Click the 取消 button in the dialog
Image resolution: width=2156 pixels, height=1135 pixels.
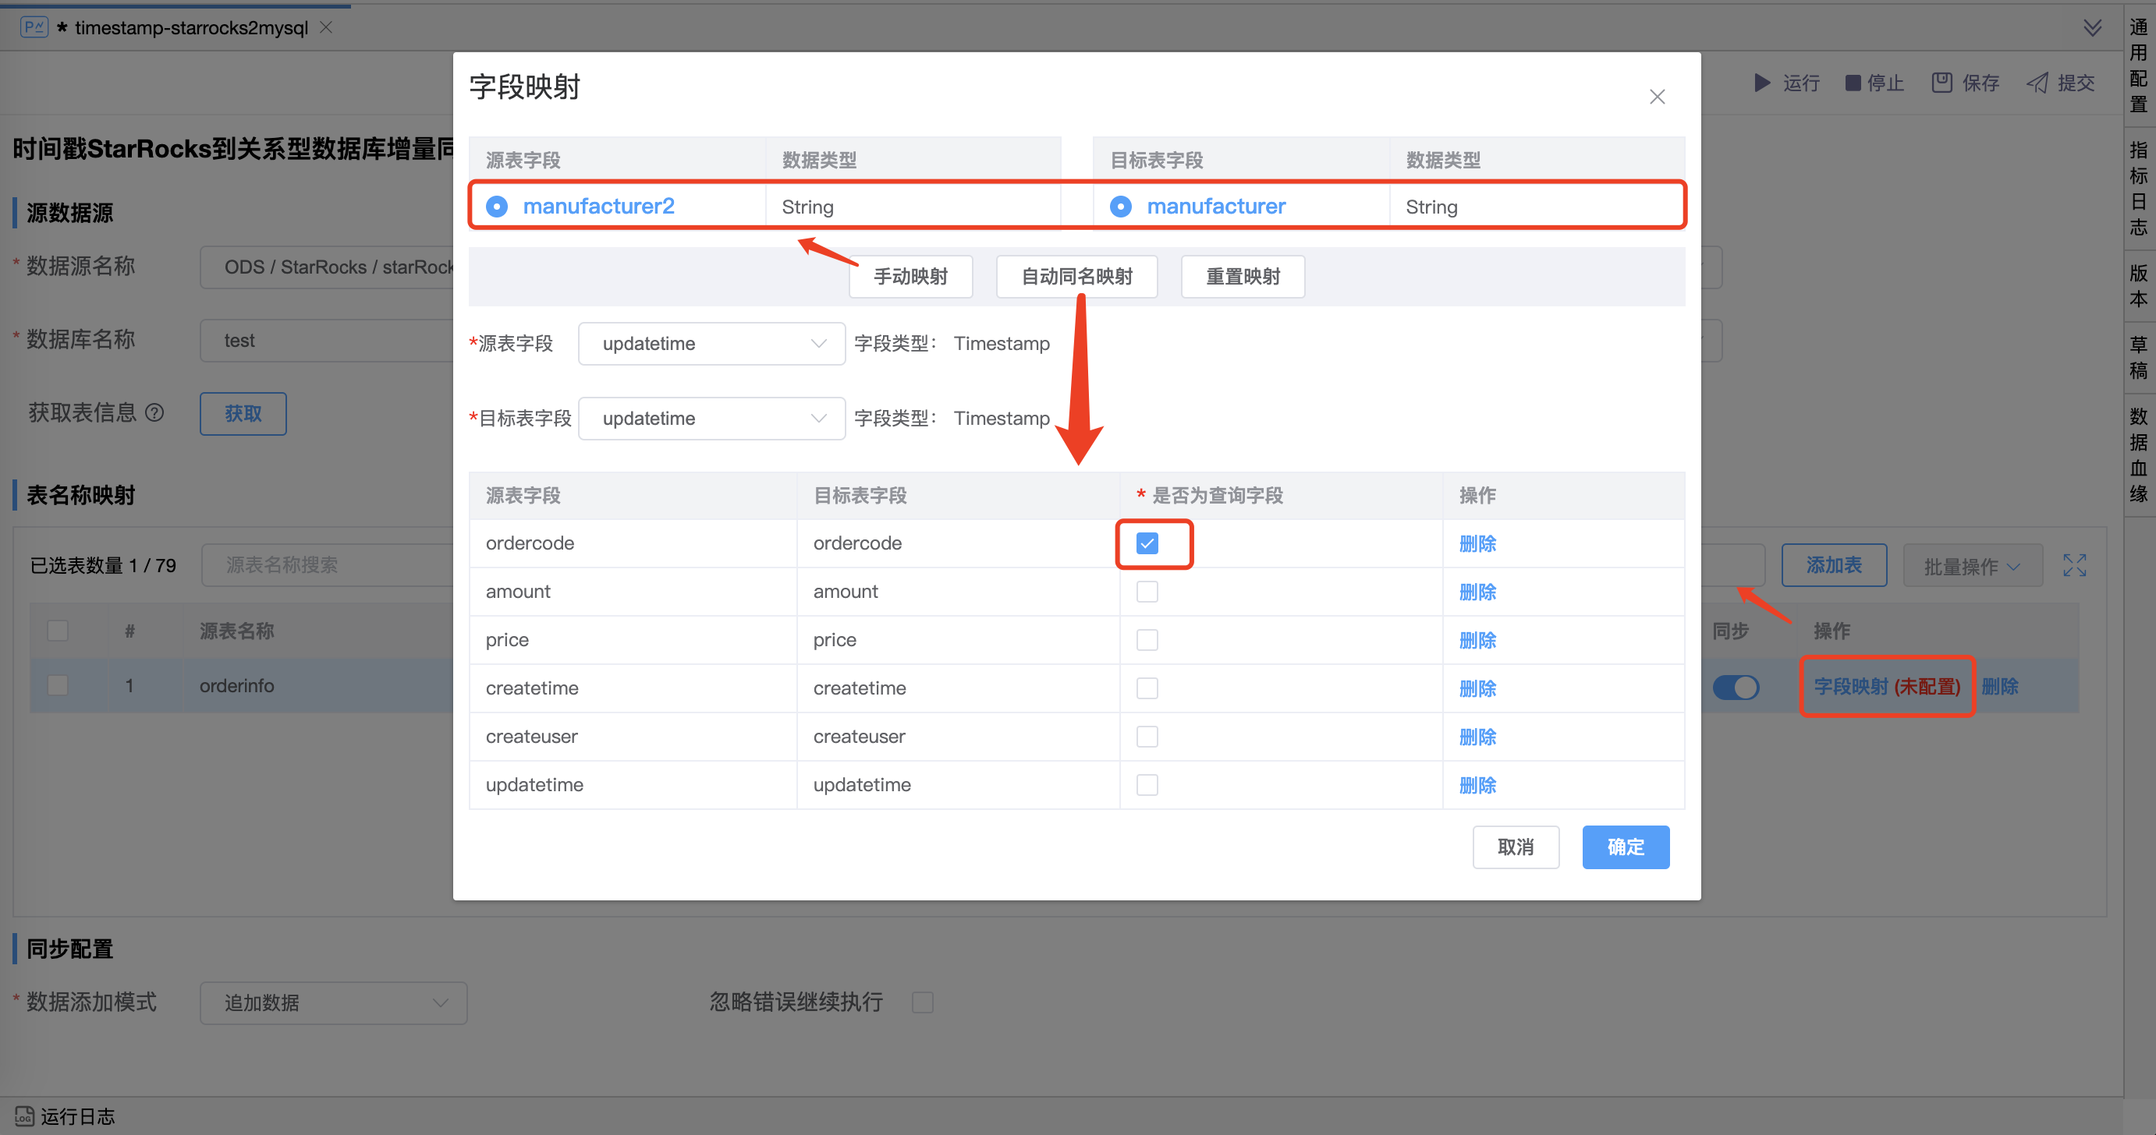coord(1516,847)
